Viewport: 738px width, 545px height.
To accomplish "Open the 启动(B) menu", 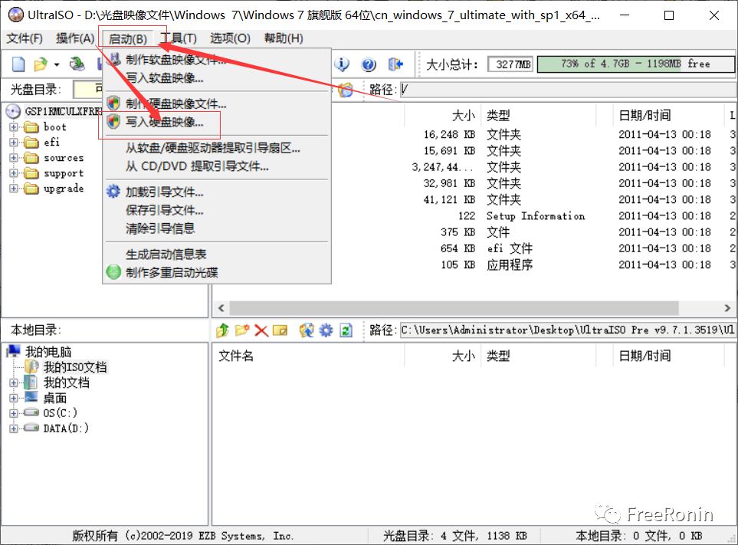I will tap(127, 38).
